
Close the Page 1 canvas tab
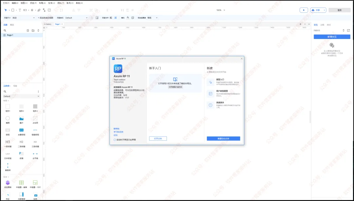pyautogui.click(x=62, y=24)
